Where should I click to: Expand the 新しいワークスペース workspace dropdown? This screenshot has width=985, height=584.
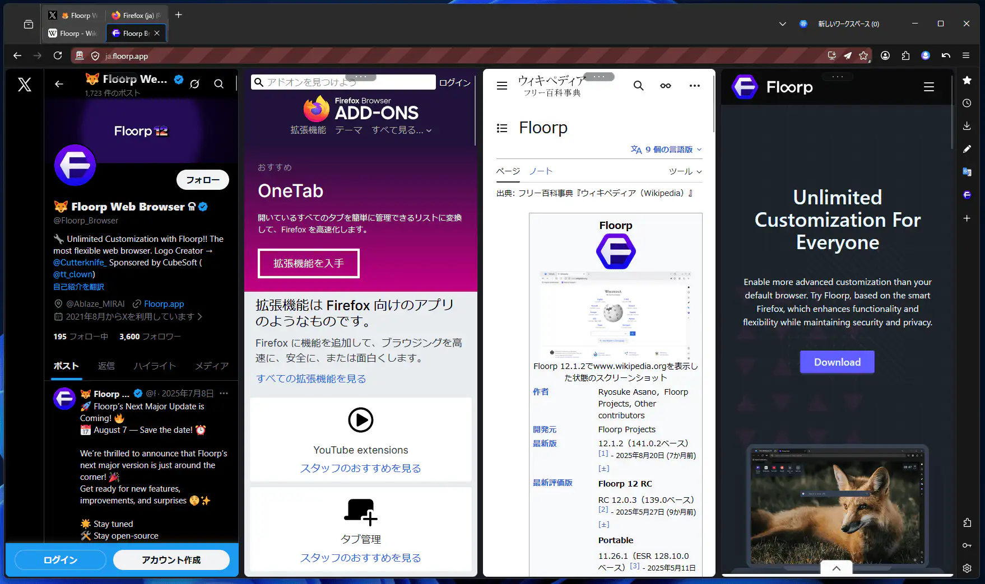point(782,24)
